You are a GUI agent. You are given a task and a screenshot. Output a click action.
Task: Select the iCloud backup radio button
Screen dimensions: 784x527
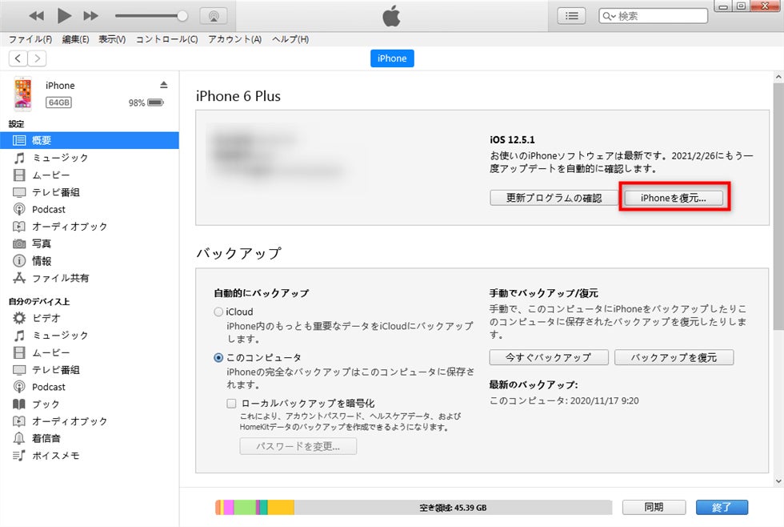click(x=218, y=312)
